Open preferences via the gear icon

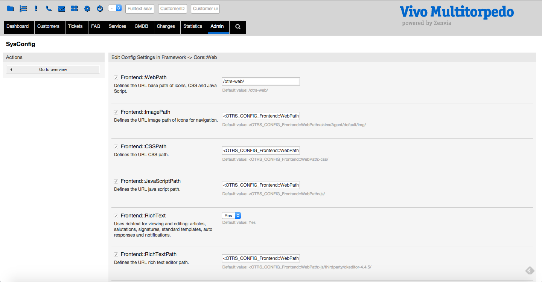pos(87,9)
